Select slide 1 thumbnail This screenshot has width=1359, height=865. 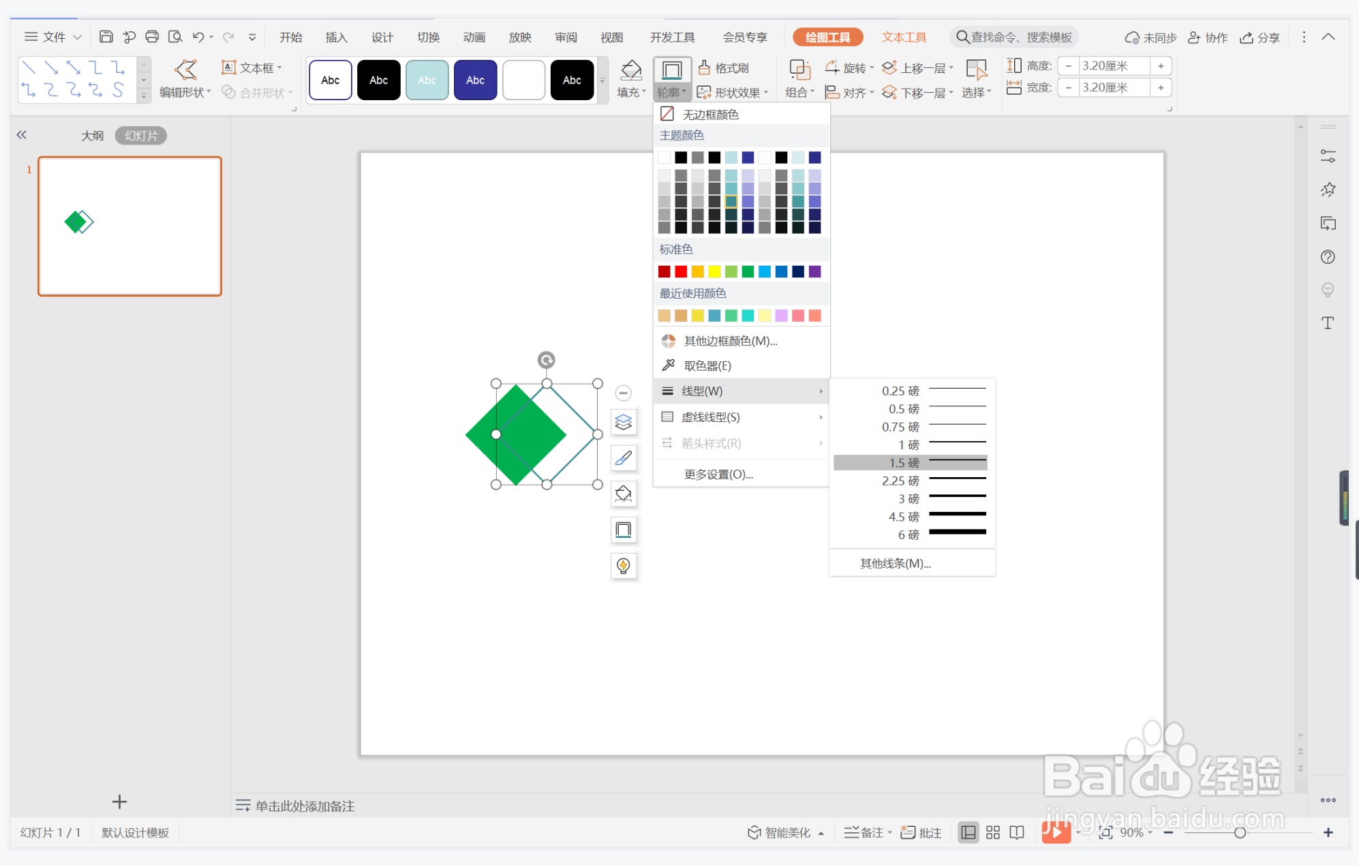pos(129,226)
